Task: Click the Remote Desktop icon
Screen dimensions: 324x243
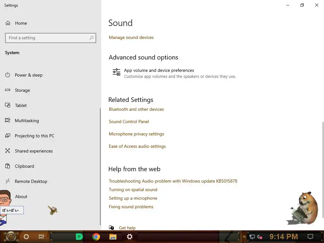Action: tap(8, 181)
